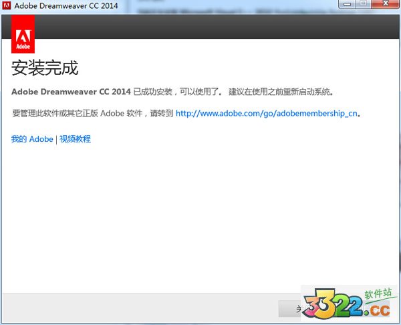The height and width of the screenshot is (325, 401).
Task: Open the adobemembership_cn URL link
Action: (x=267, y=114)
